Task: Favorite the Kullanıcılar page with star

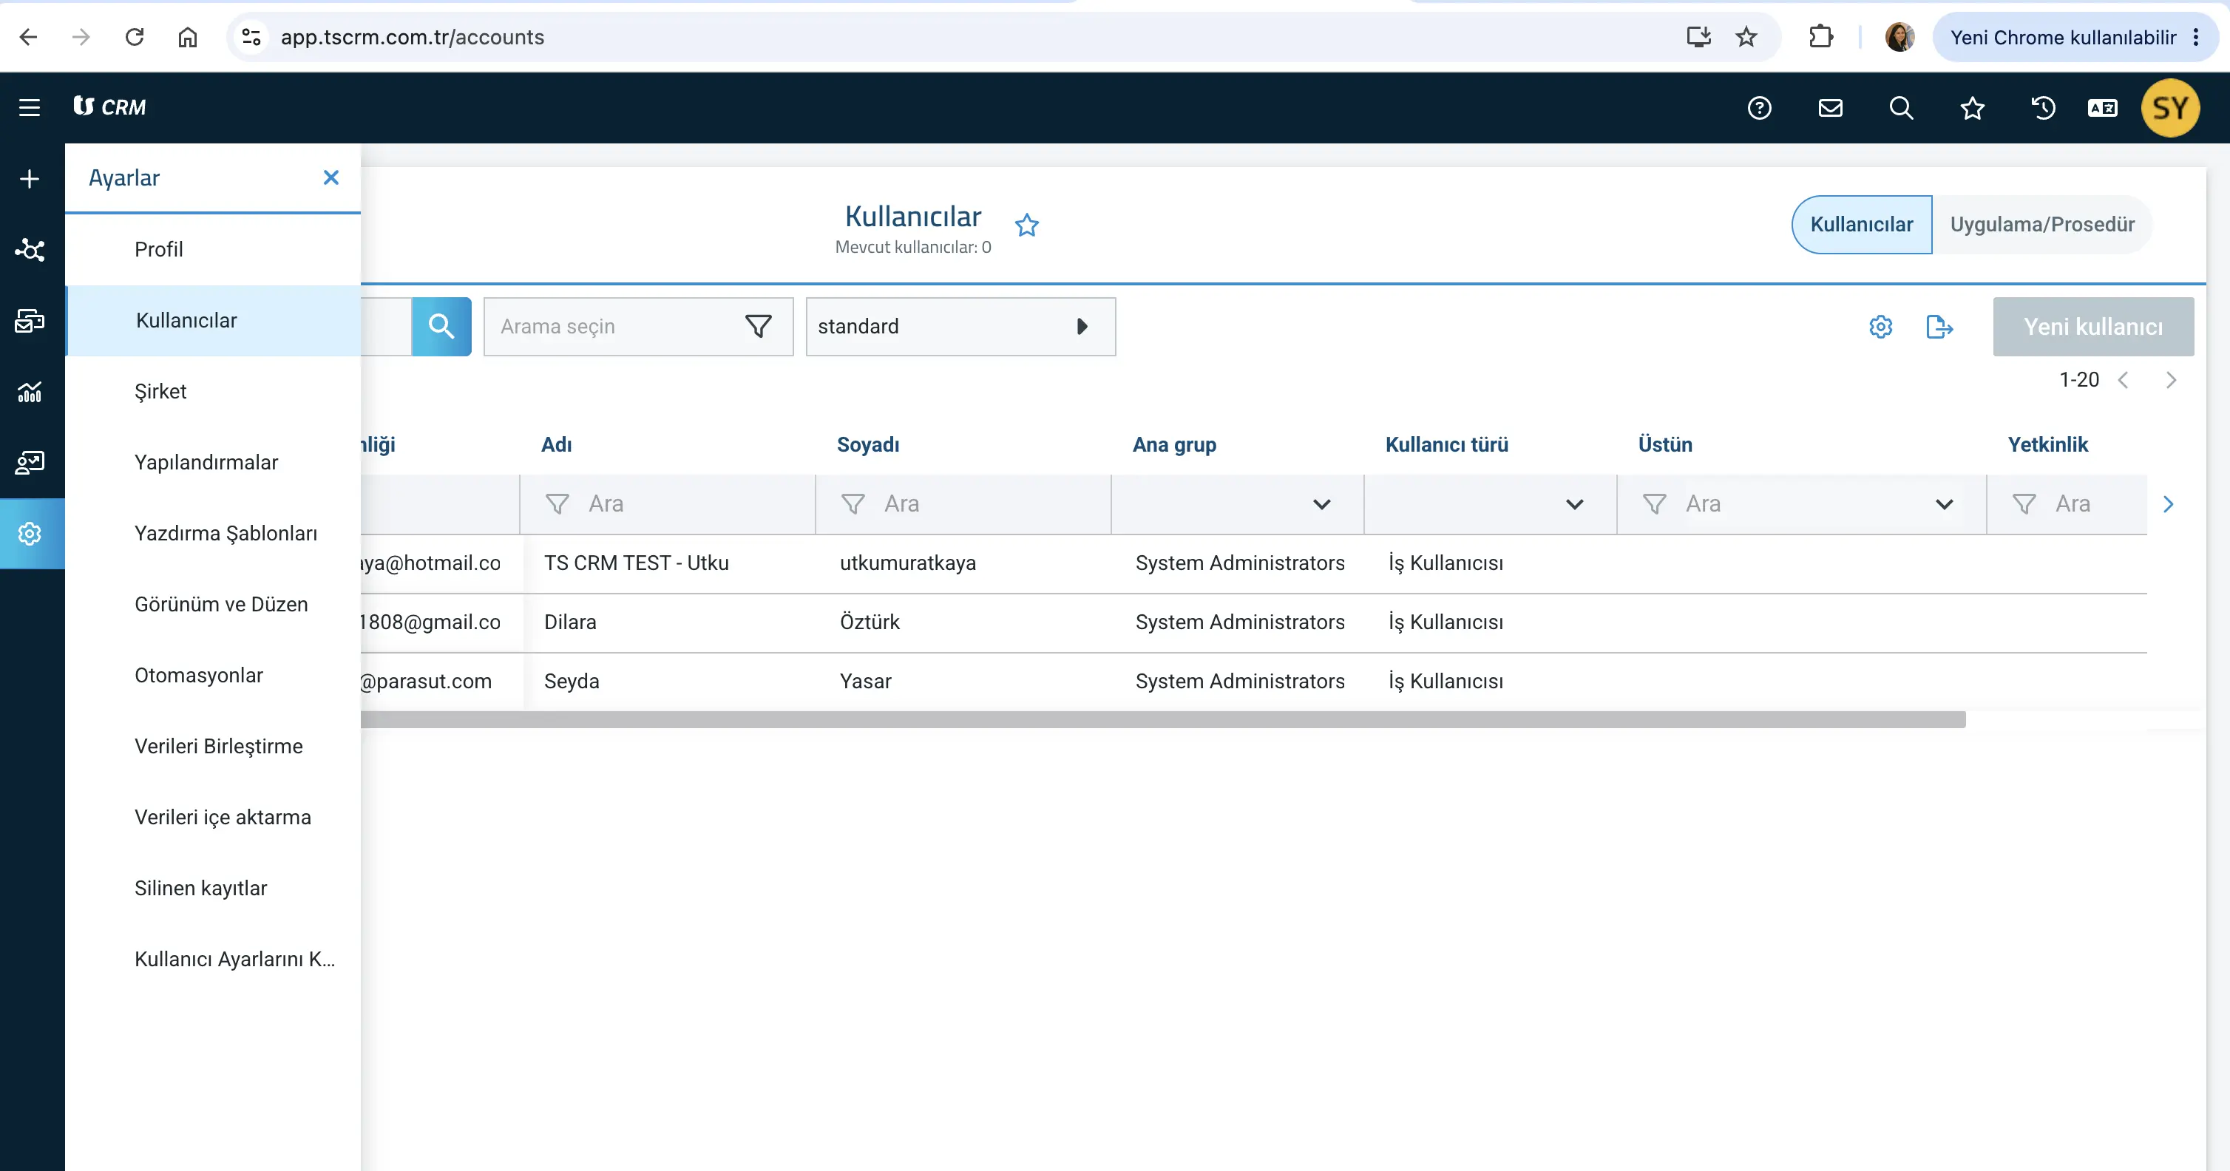Action: click(1027, 225)
